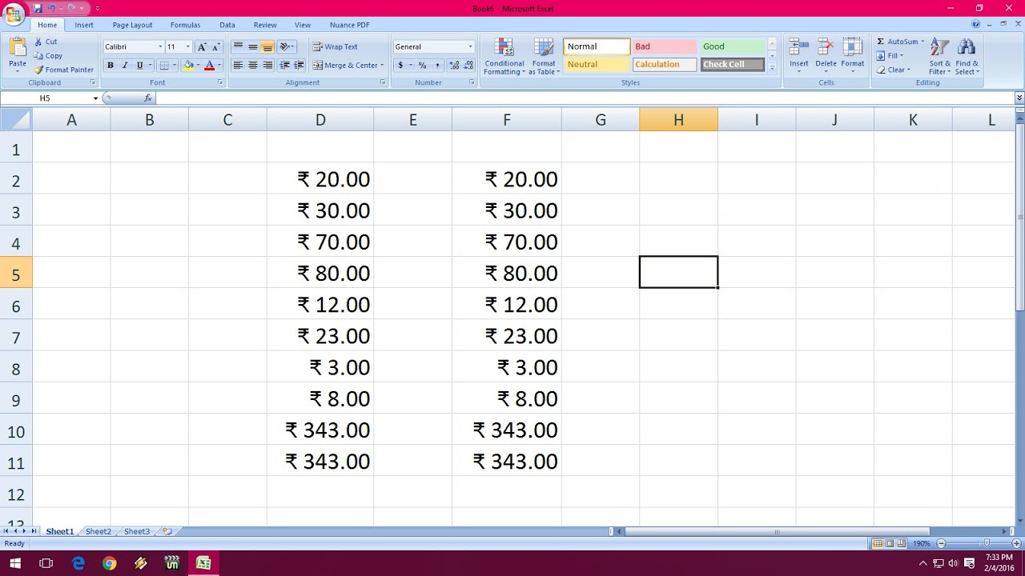This screenshot has height=576, width=1025.
Task: Open the General number format dropdown
Action: [x=470, y=46]
